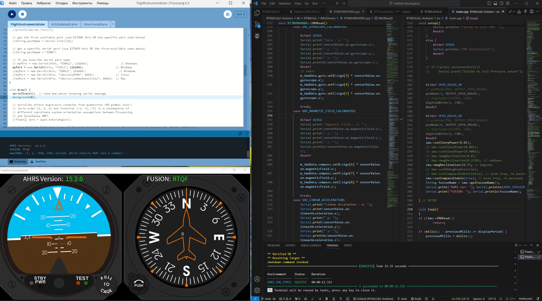The image size is (542, 301).
Task: Click the Manage gear icon in VS Code
Action: (257, 290)
